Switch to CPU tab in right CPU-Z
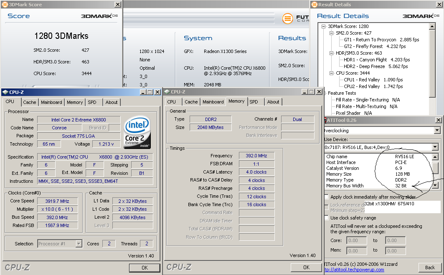The width and height of the screenshot is (444, 275). click(172, 102)
